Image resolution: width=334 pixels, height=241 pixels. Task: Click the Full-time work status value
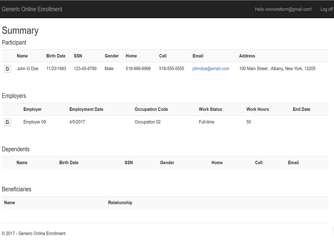(206, 122)
